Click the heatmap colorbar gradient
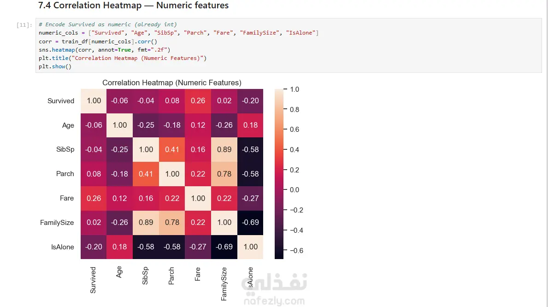The image size is (548, 307). pos(279,174)
